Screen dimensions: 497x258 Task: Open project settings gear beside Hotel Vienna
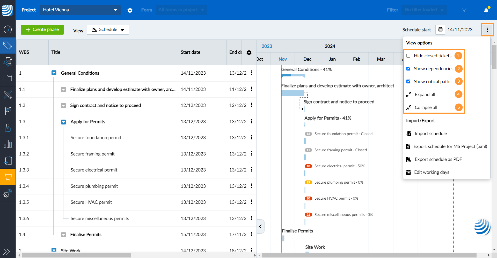(130, 10)
